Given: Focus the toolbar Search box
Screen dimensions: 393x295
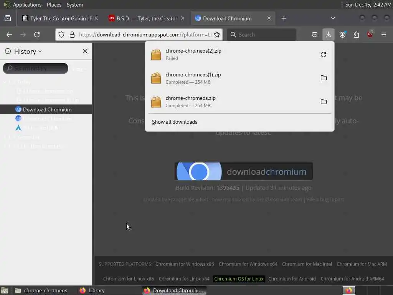Looking at the screenshot, I should tap(261, 35).
